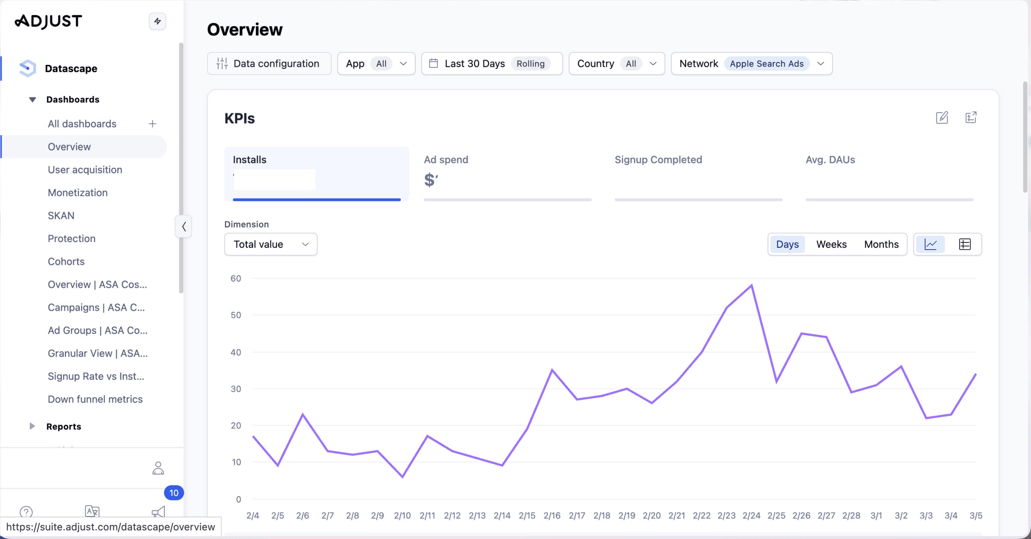Viewport: 1031px width, 539px height.
Task: Open the help question mark icon
Action: pyautogui.click(x=26, y=512)
